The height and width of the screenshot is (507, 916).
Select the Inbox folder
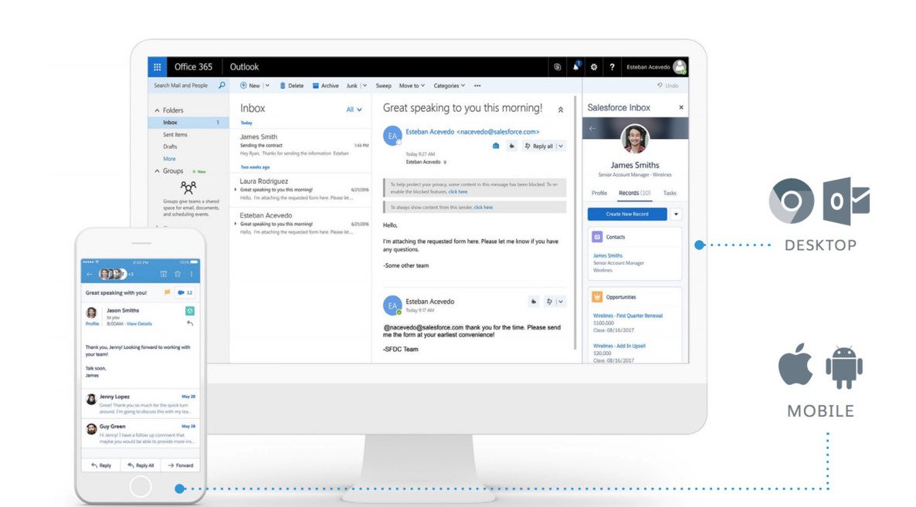click(x=188, y=123)
